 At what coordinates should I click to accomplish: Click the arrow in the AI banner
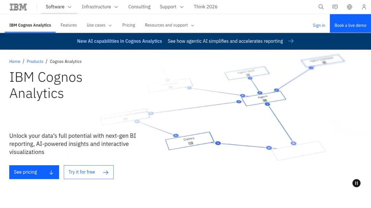tap(291, 41)
